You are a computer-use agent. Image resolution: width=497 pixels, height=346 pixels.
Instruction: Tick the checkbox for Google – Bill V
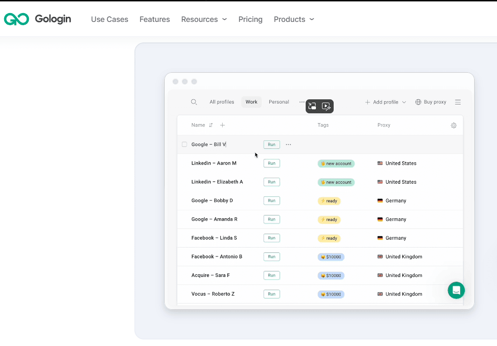(184, 145)
